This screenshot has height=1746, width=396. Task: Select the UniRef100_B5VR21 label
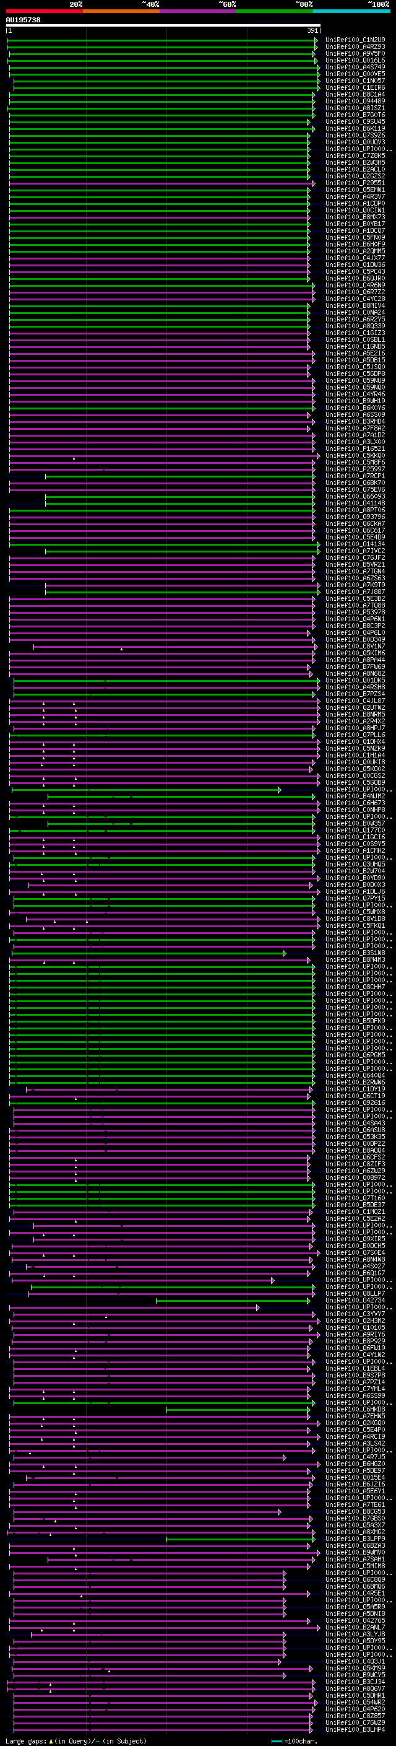[355, 565]
